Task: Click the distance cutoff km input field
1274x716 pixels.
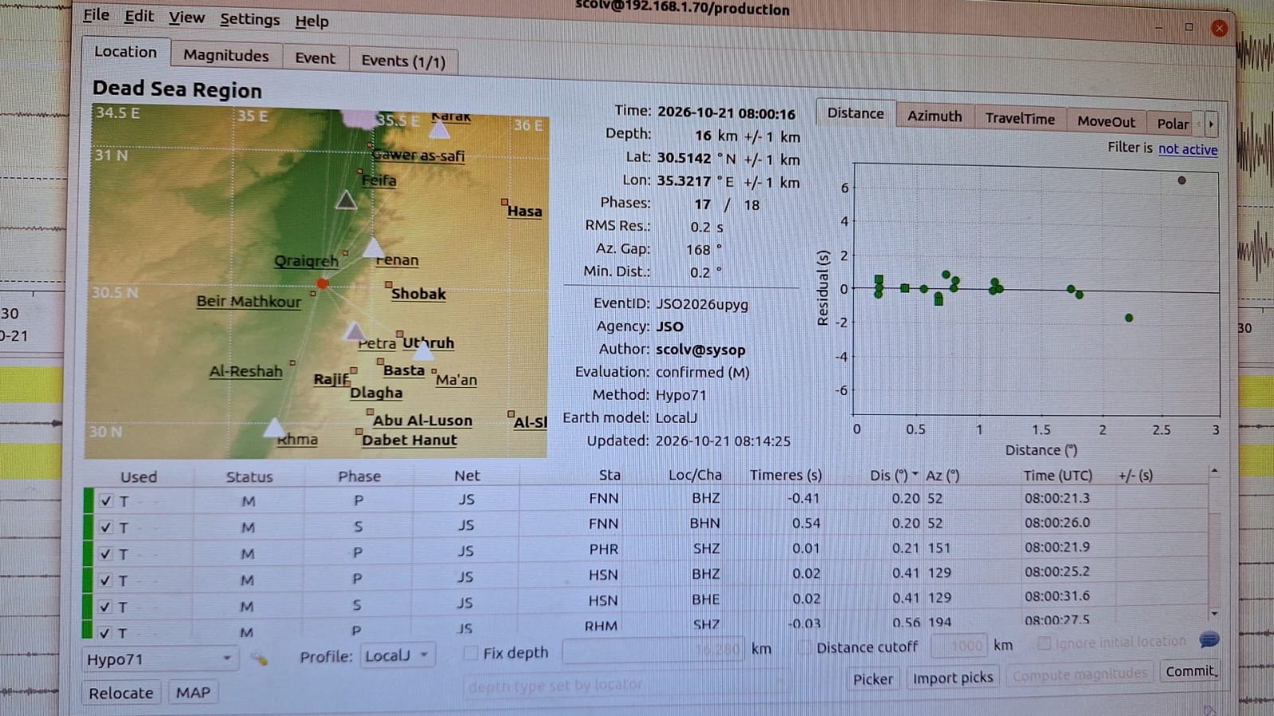Action: 959,645
